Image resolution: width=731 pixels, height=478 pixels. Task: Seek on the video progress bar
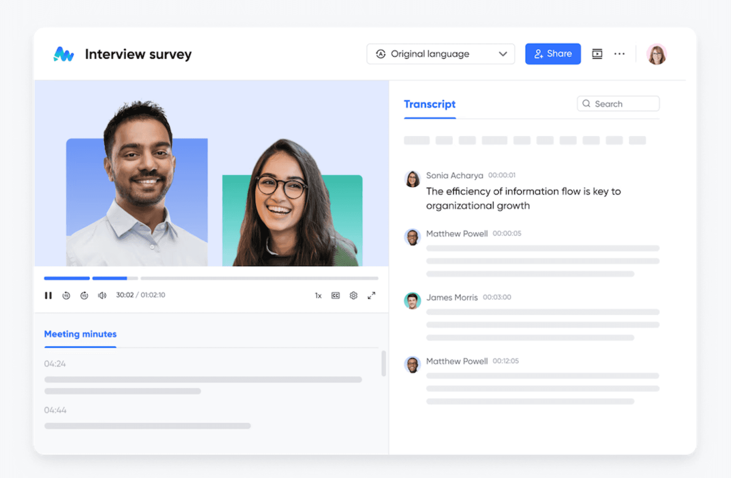point(211,278)
